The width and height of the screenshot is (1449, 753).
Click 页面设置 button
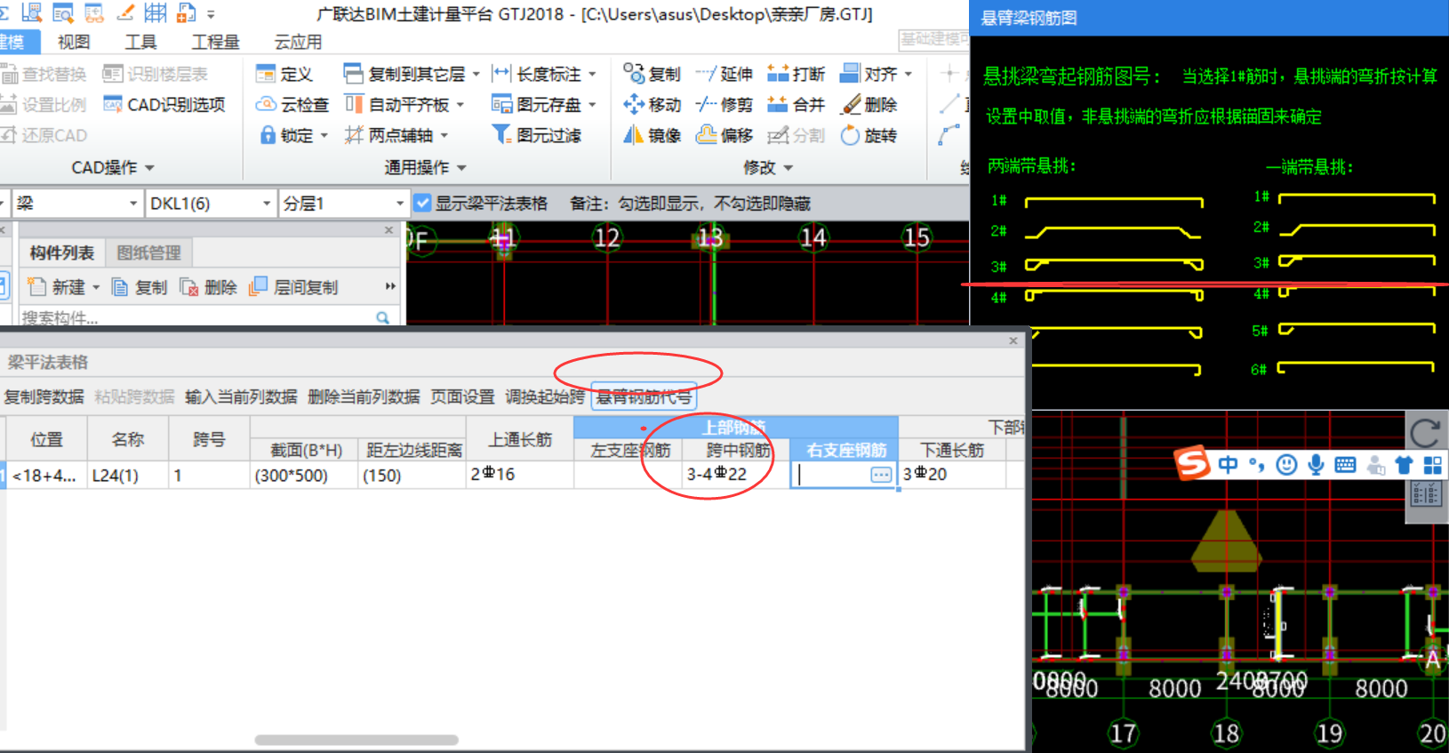(x=462, y=397)
